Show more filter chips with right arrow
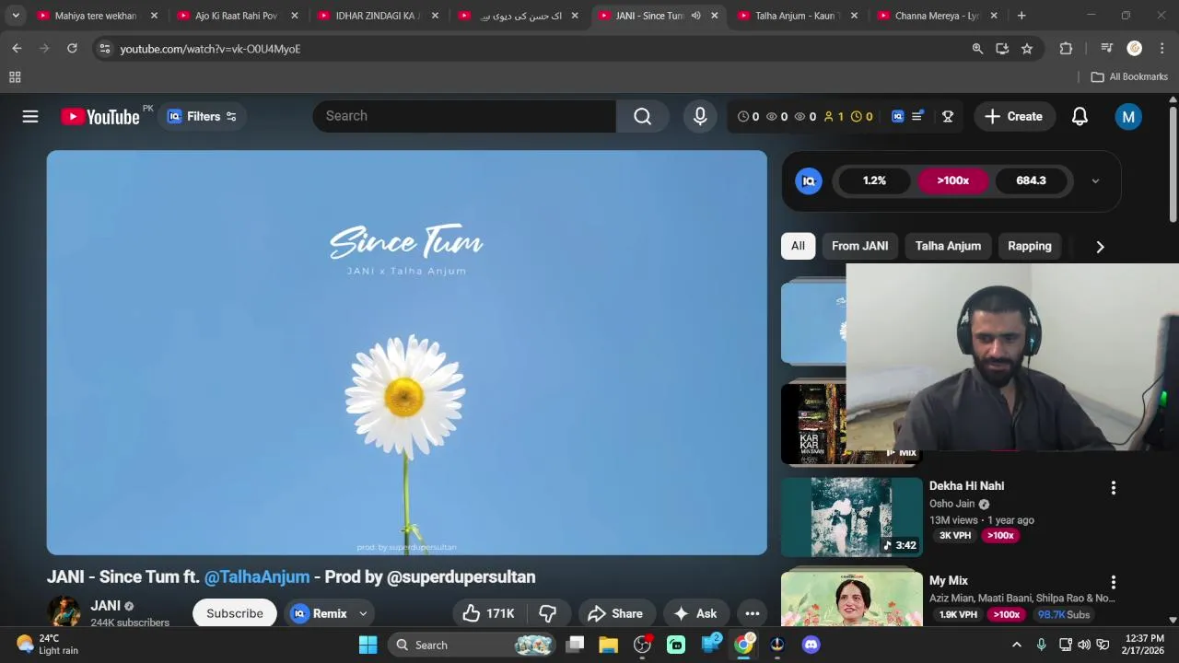This screenshot has height=663, width=1179. tap(1100, 247)
